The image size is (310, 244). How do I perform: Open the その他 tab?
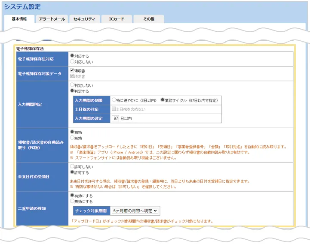[149, 19]
